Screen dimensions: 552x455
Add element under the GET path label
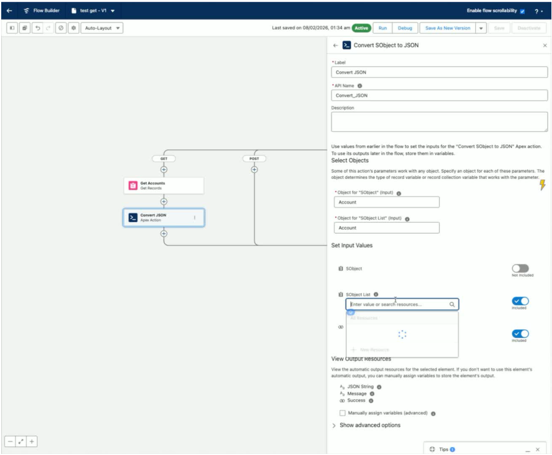pyautogui.click(x=164, y=169)
